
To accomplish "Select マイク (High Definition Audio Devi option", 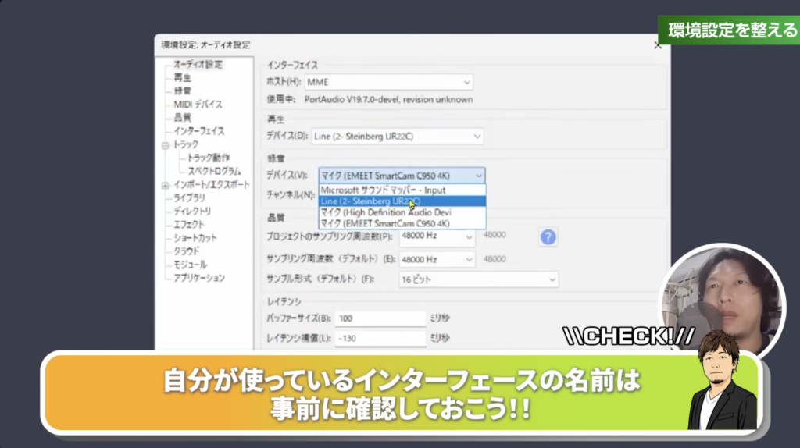I will pyautogui.click(x=385, y=212).
